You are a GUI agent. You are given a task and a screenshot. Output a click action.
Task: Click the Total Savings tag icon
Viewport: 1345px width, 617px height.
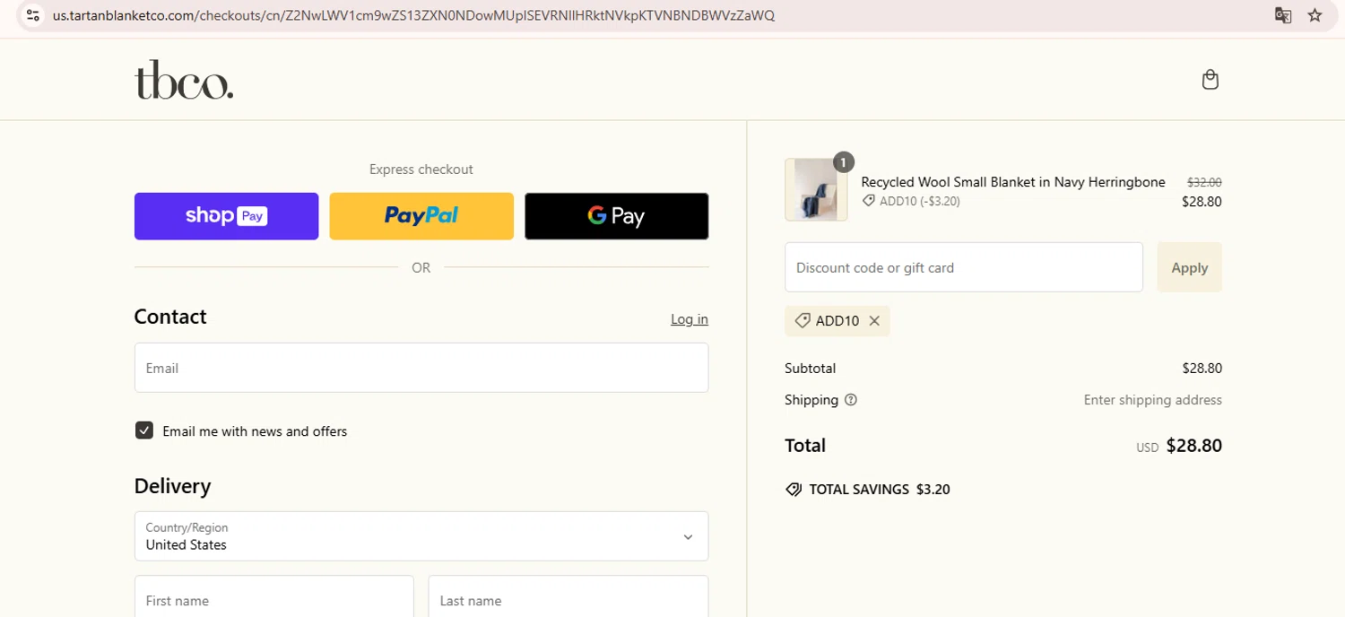(x=794, y=490)
